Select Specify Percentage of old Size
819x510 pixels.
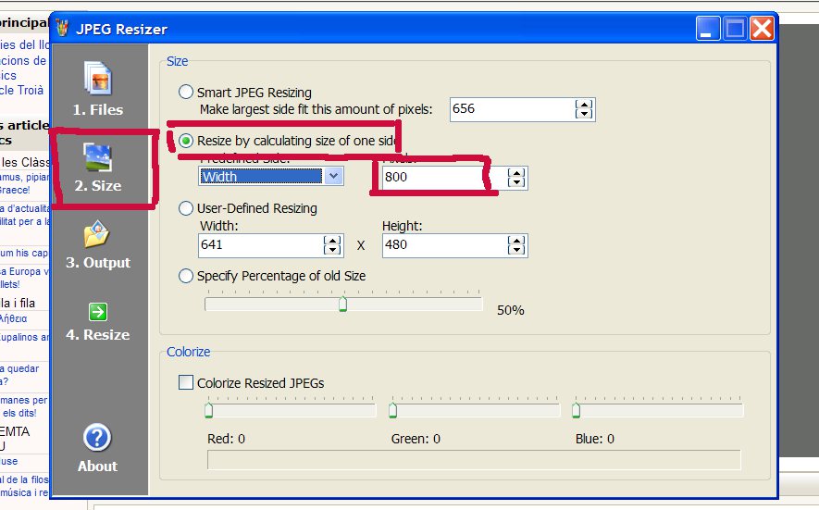(186, 276)
